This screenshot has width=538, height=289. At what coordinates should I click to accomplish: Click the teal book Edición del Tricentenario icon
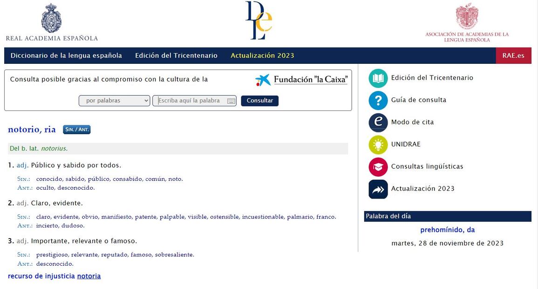(378, 78)
